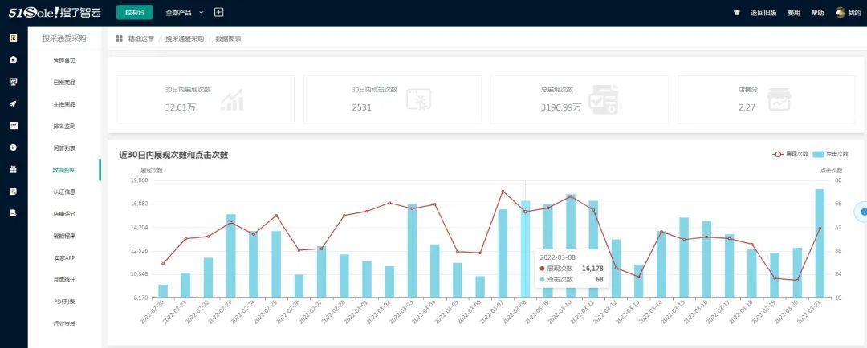Click the user avatar next to 我的
This screenshot has width=867, height=348.
841,12
